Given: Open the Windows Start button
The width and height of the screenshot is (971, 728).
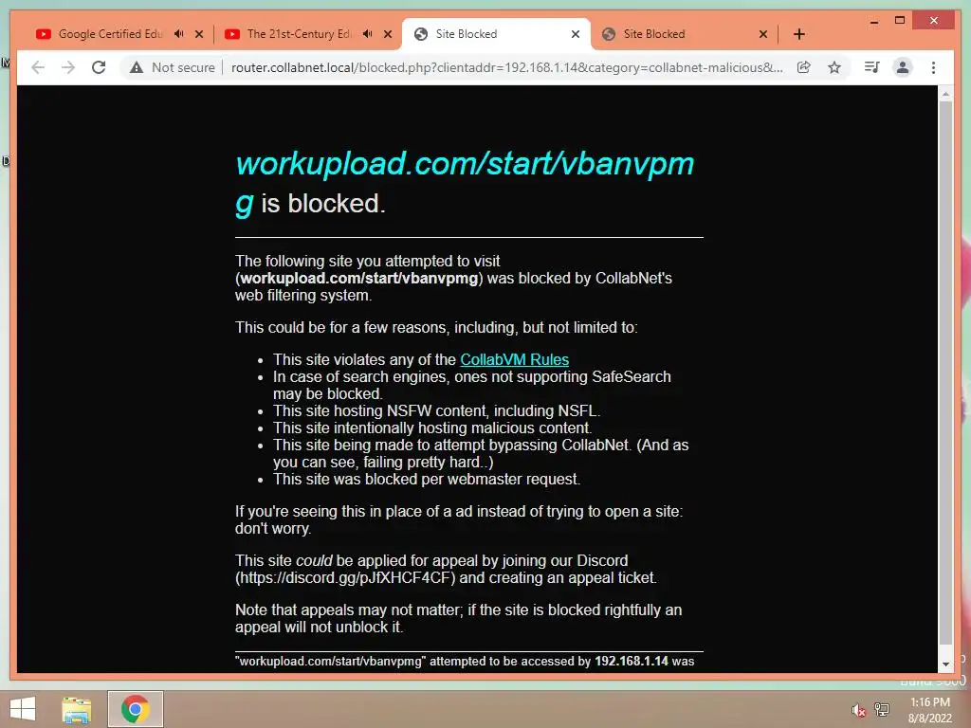Looking at the screenshot, I should click(x=23, y=709).
